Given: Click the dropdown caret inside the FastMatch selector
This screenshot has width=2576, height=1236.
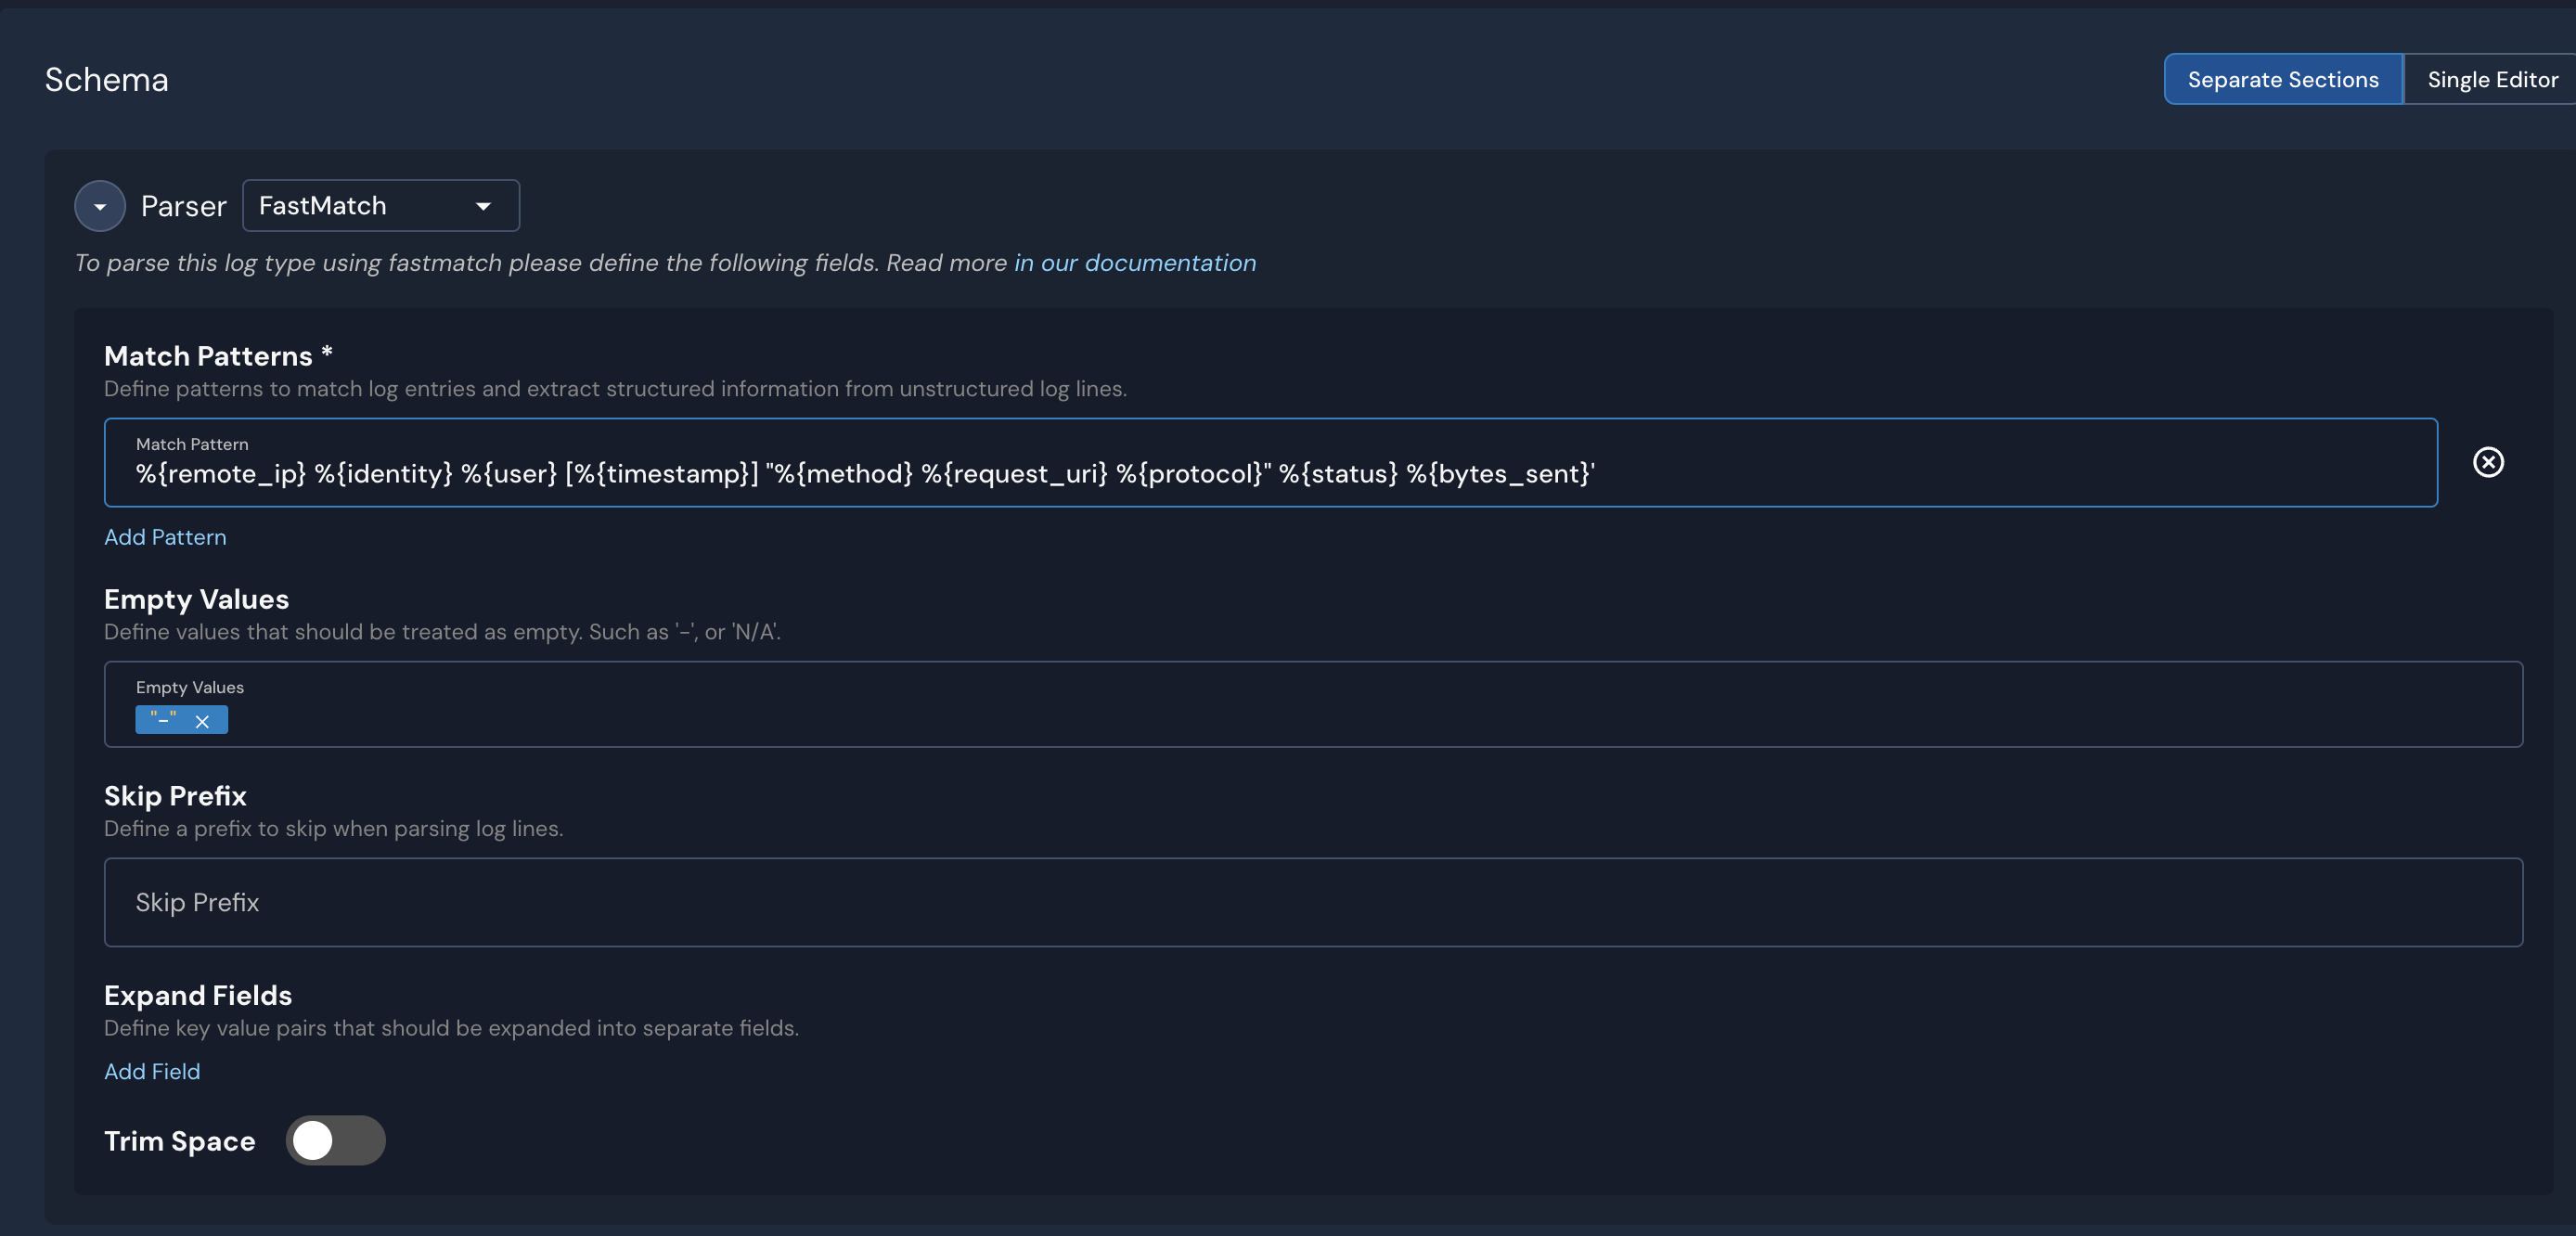Looking at the screenshot, I should tap(483, 205).
